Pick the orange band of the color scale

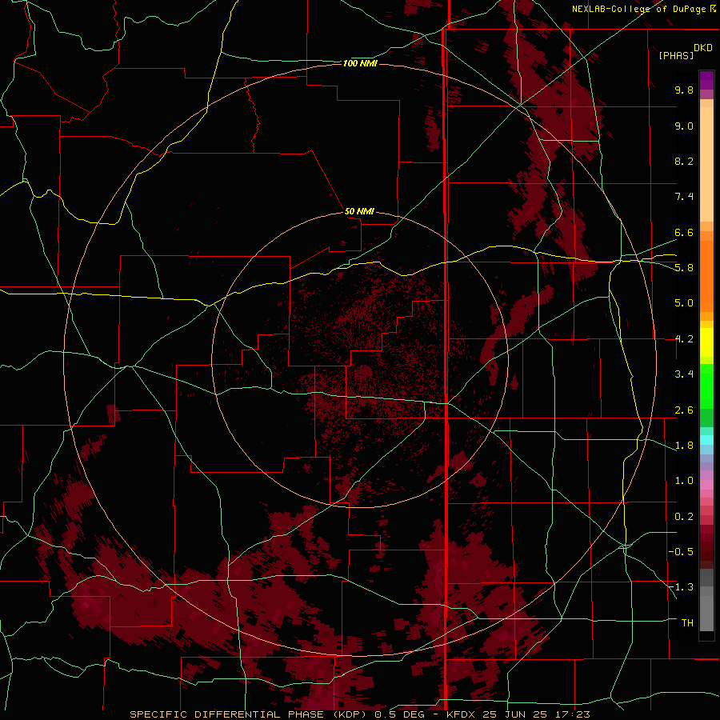tap(706, 277)
